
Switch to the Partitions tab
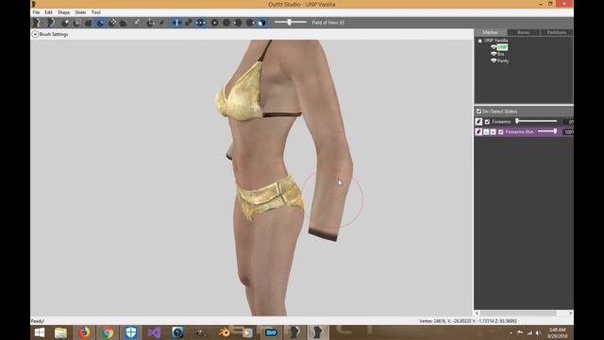pos(557,32)
